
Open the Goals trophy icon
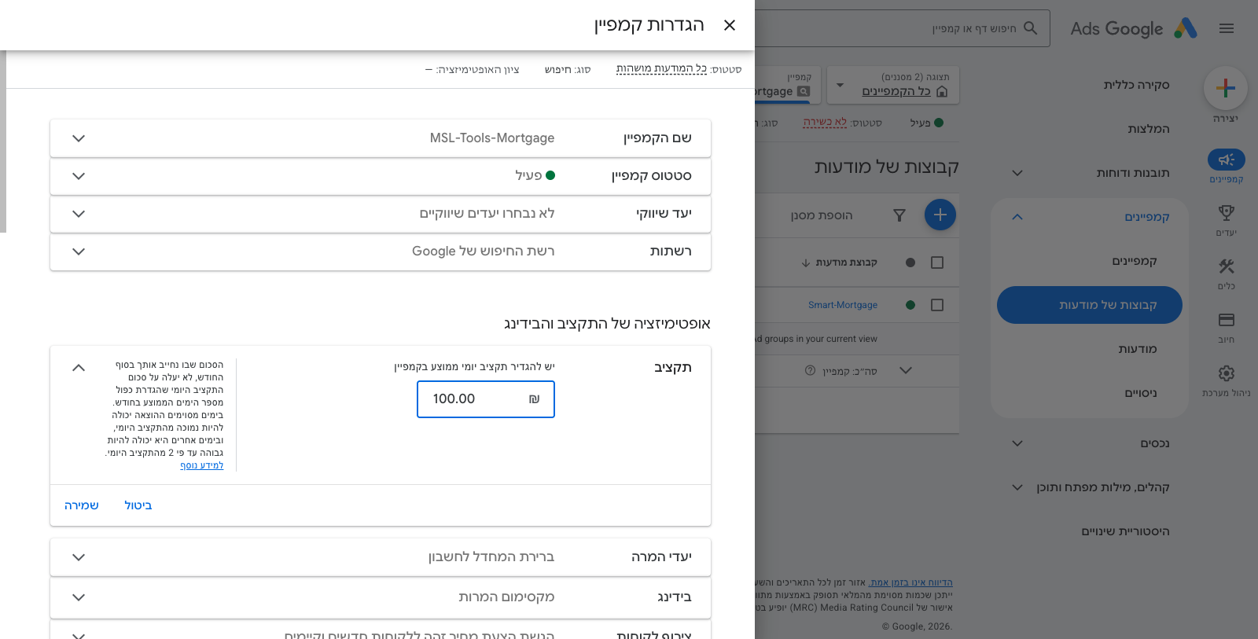tap(1227, 213)
